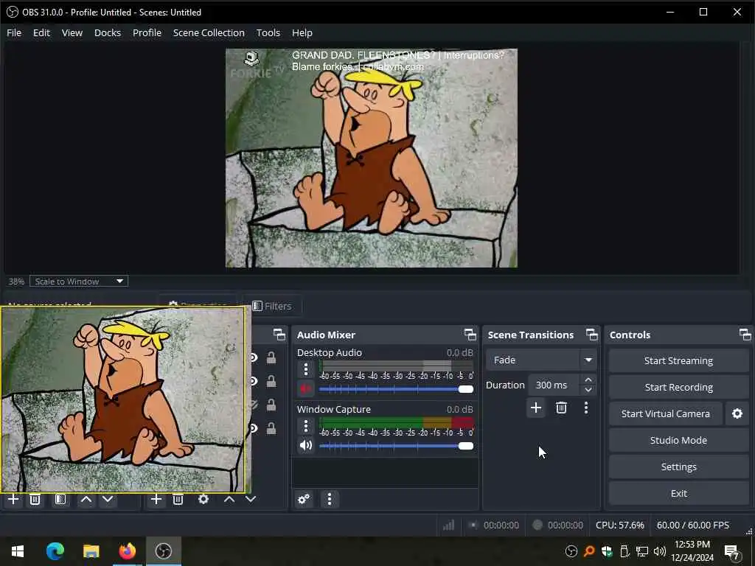The width and height of the screenshot is (755, 566).
Task: Decrease transition duration with down arrow
Action: 588,390
